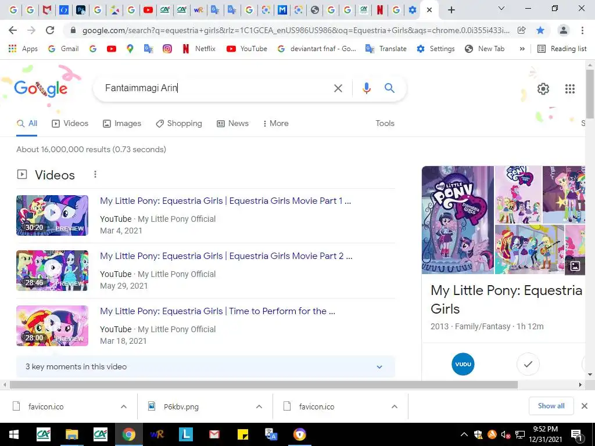Play the 28:00 video thumbnail preview
The image size is (595, 446).
52,326
